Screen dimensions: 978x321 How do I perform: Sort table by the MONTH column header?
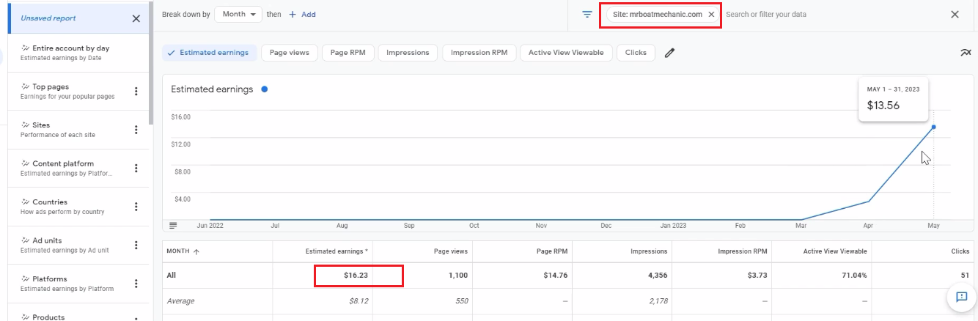pyautogui.click(x=183, y=251)
